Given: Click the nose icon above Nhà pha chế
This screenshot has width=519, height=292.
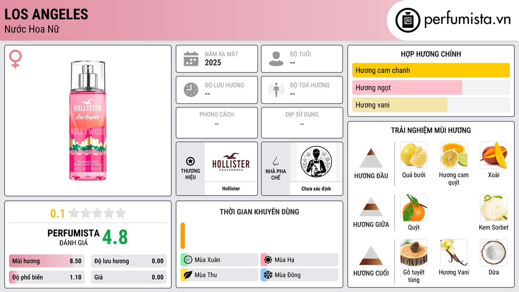Looking at the screenshot, I should [275, 161].
